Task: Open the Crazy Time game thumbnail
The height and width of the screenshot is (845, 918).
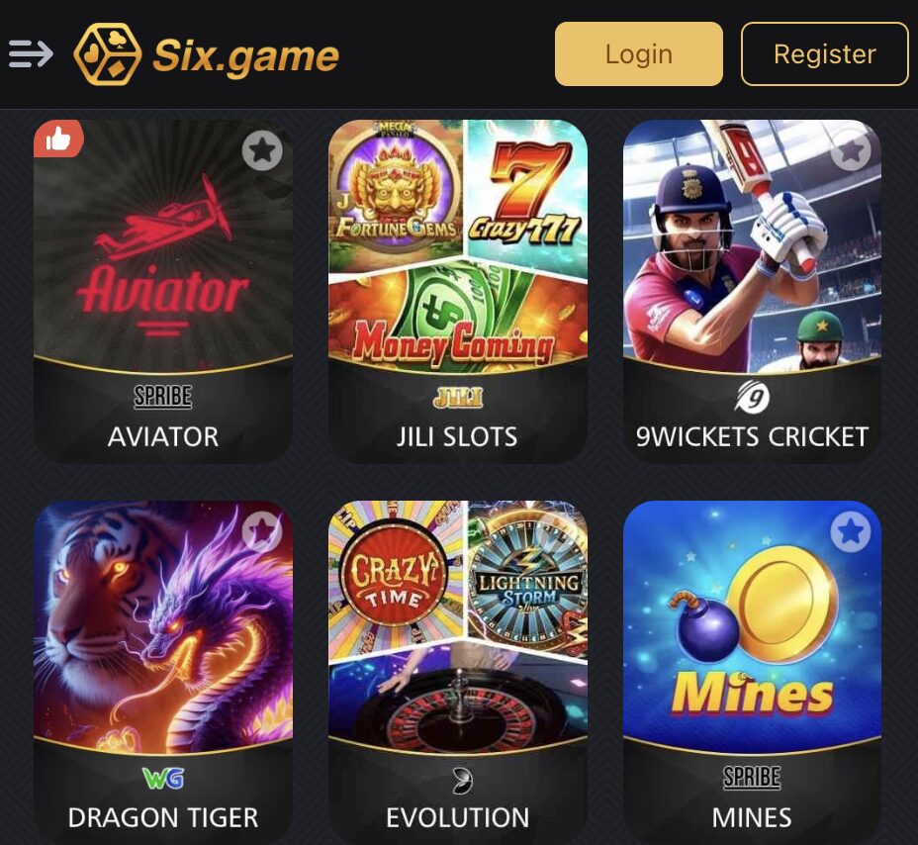Action: (396, 580)
